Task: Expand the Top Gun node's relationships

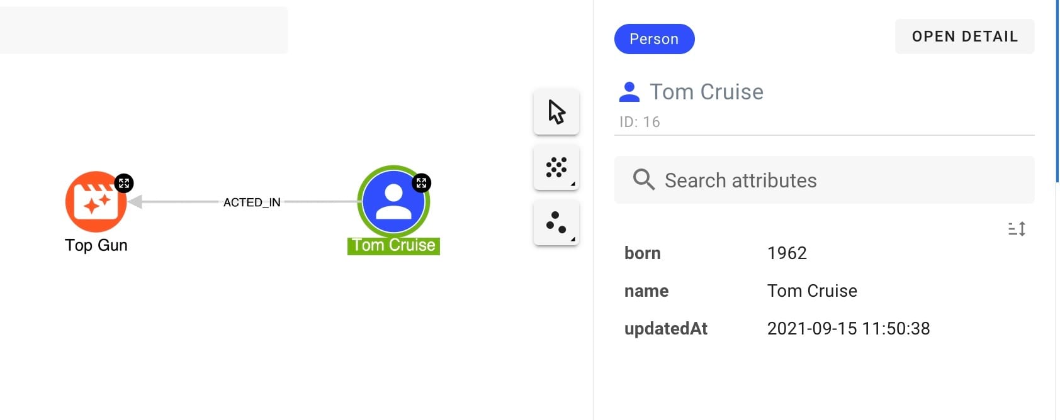Action: tap(124, 184)
